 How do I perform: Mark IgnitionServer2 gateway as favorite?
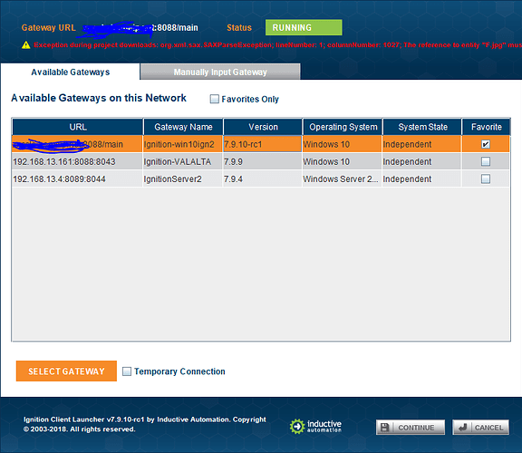(x=486, y=178)
